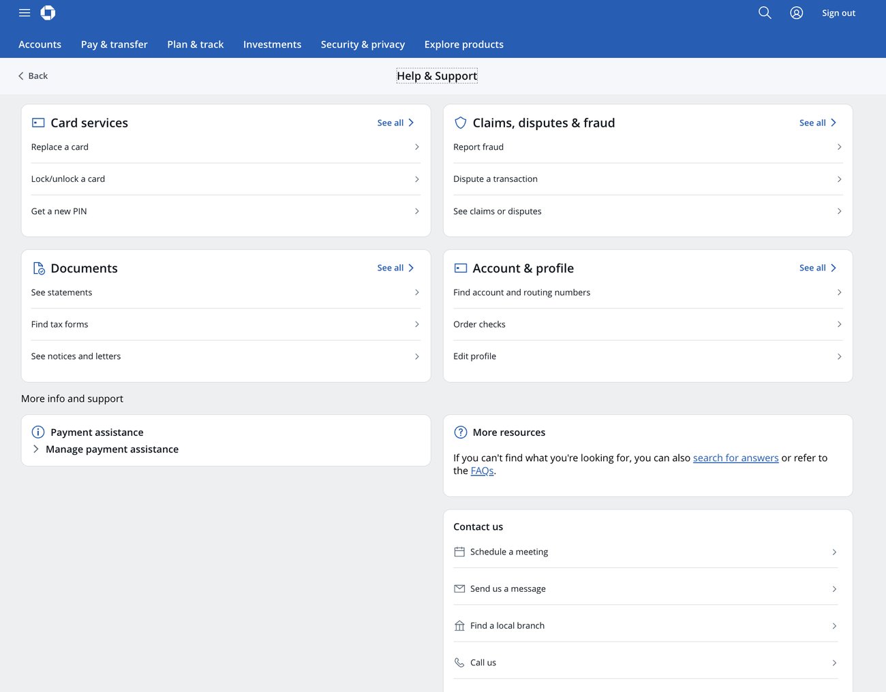
Task: Open the user profile icon
Action: [x=796, y=13]
